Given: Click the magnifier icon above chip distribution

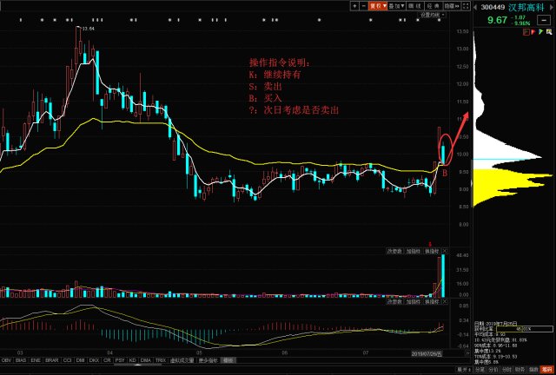Looking at the screenshot, I should [x=549, y=32].
